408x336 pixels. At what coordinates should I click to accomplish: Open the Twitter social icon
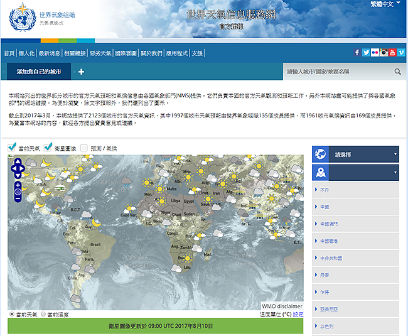[366, 53]
